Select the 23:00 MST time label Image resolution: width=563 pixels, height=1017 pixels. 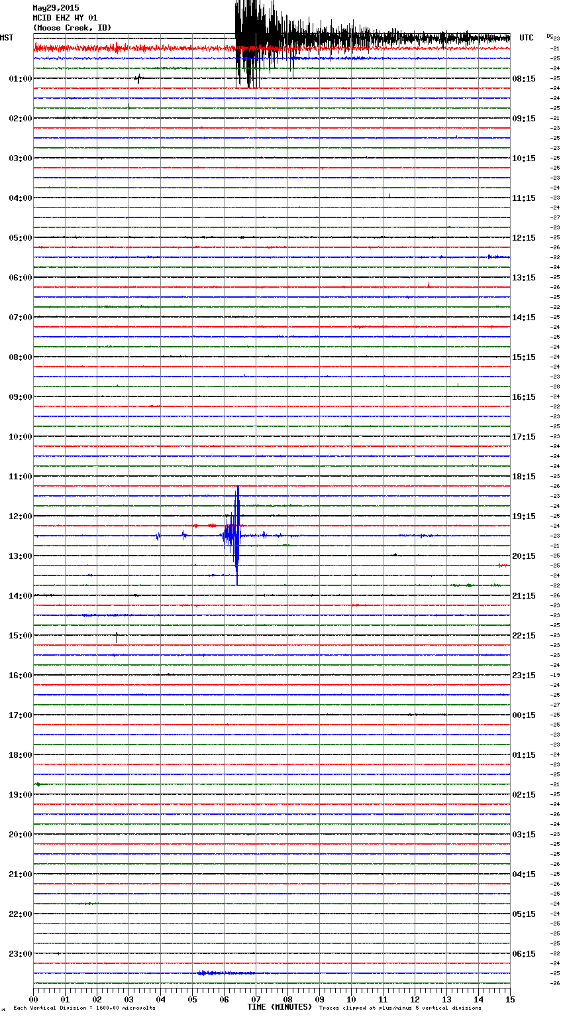click(21, 954)
